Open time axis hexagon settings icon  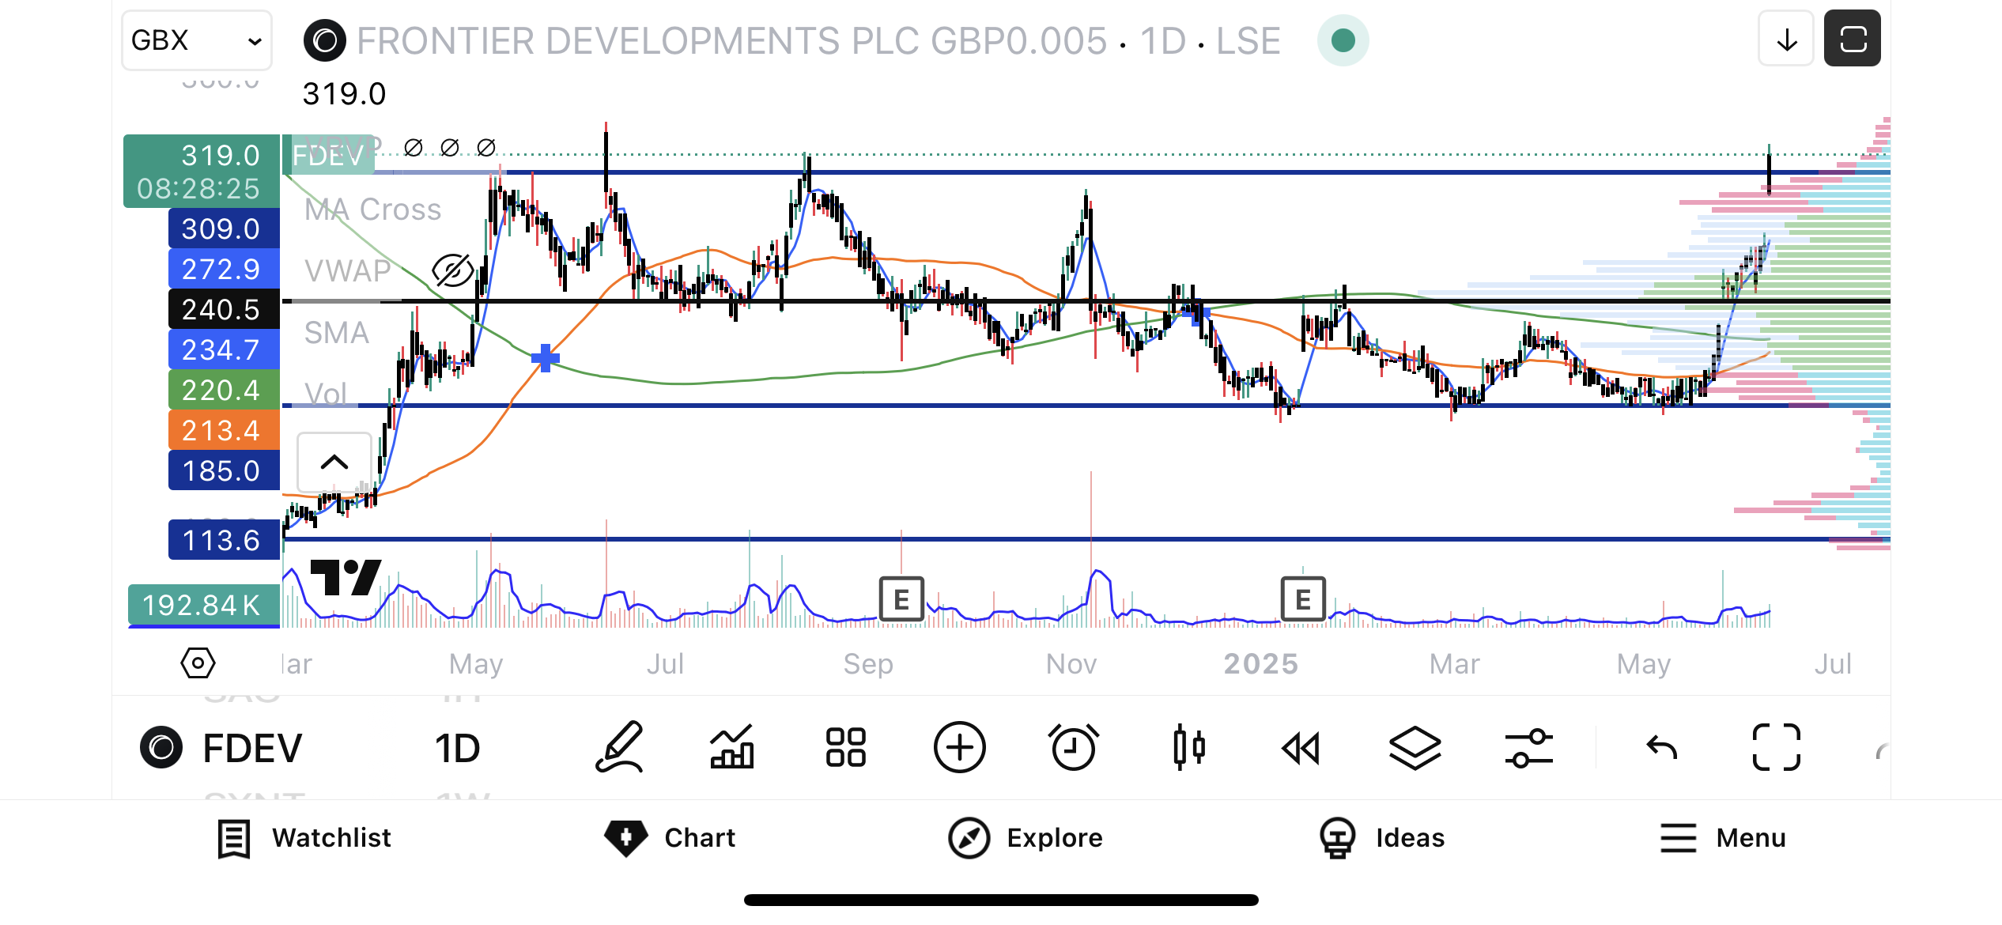pyautogui.click(x=198, y=663)
